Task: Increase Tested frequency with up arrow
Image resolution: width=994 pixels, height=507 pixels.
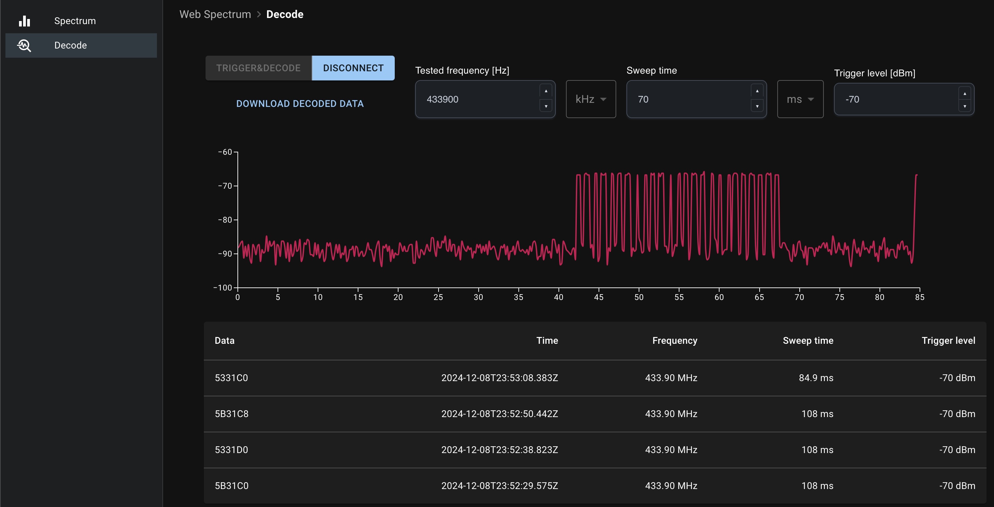Action: coord(546,91)
